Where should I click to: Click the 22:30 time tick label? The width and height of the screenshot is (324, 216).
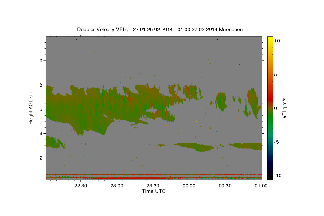pyautogui.click(x=81, y=186)
